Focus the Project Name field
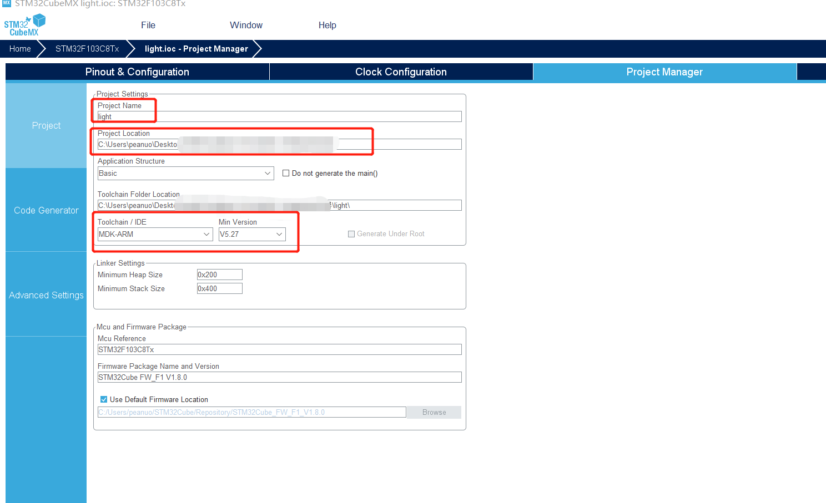 click(280, 116)
